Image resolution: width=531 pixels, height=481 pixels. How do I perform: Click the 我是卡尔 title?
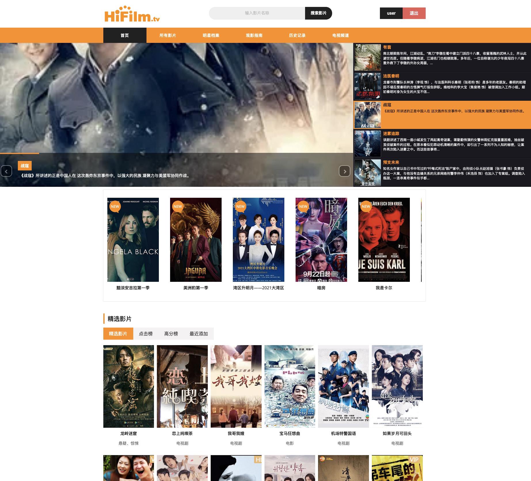click(384, 288)
